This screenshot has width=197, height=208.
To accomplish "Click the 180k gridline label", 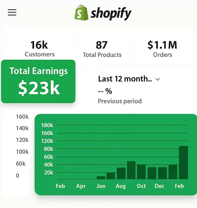I will (47, 125).
